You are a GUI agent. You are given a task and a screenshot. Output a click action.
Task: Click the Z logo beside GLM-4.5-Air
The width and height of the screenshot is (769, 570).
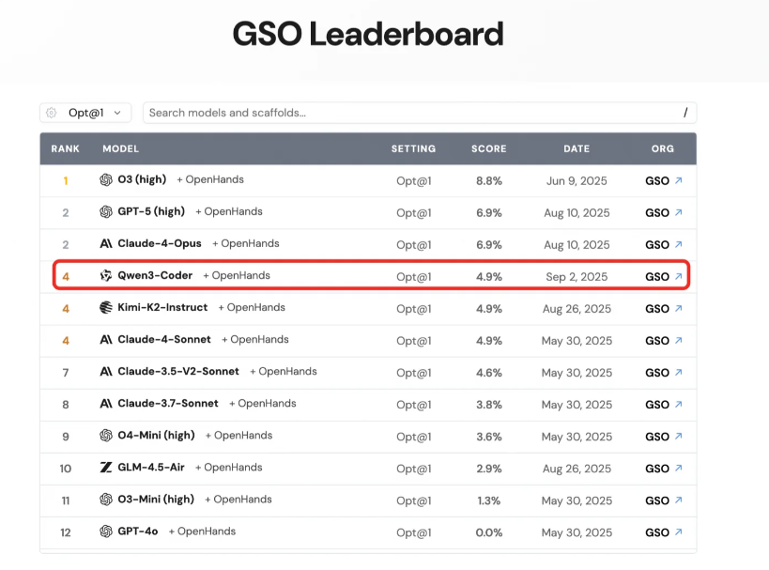pos(106,468)
